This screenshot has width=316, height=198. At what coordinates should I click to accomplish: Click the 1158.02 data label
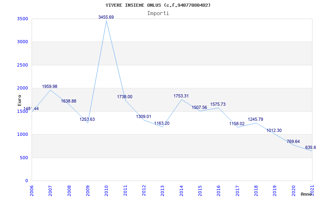237,124
